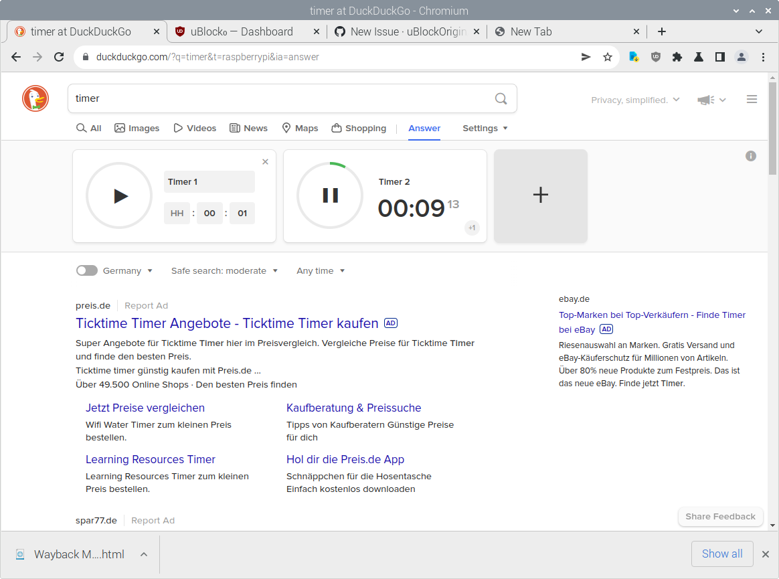Add a new timer with the plus tile
The image size is (779, 579).
click(540, 195)
